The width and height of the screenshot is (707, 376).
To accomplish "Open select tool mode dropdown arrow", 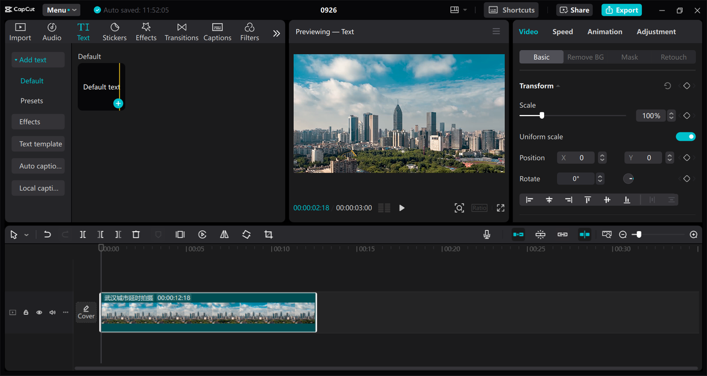I will (27, 235).
